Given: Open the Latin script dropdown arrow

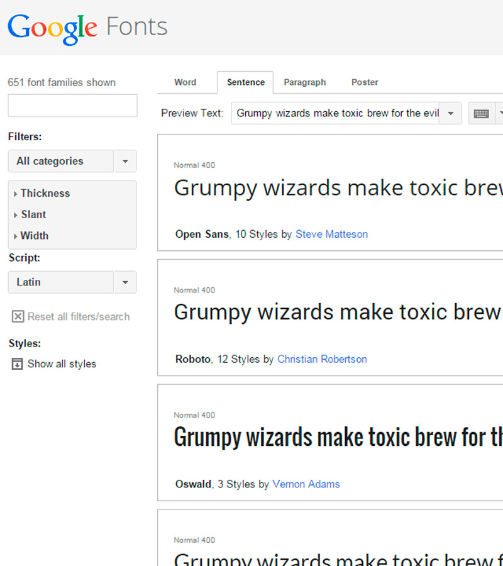Looking at the screenshot, I should click(125, 282).
